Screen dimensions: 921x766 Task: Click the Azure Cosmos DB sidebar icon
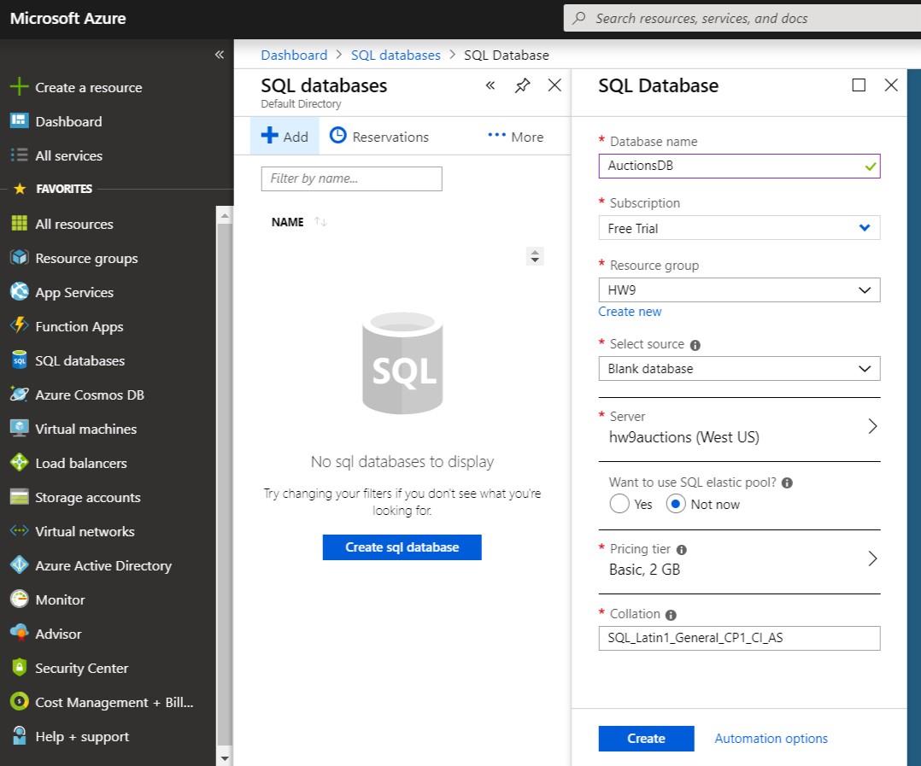coord(19,395)
